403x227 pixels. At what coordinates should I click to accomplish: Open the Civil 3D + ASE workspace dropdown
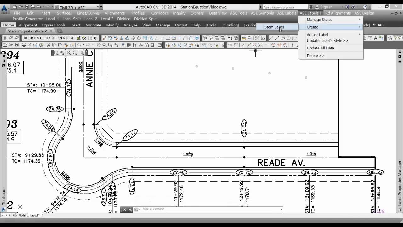click(x=97, y=7)
